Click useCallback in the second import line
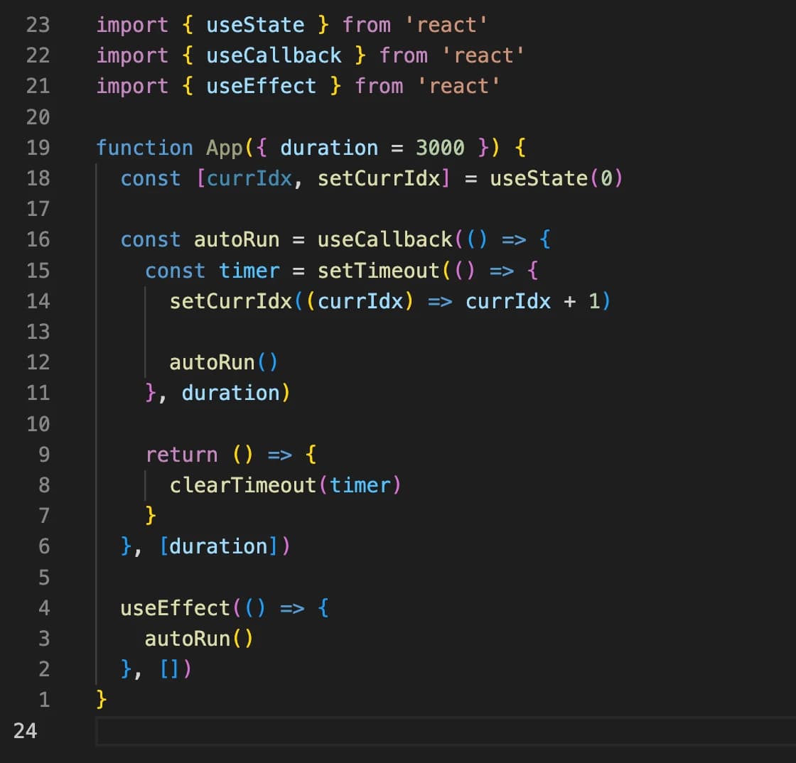The height and width of the screenshot is (763, 796). 274,55
